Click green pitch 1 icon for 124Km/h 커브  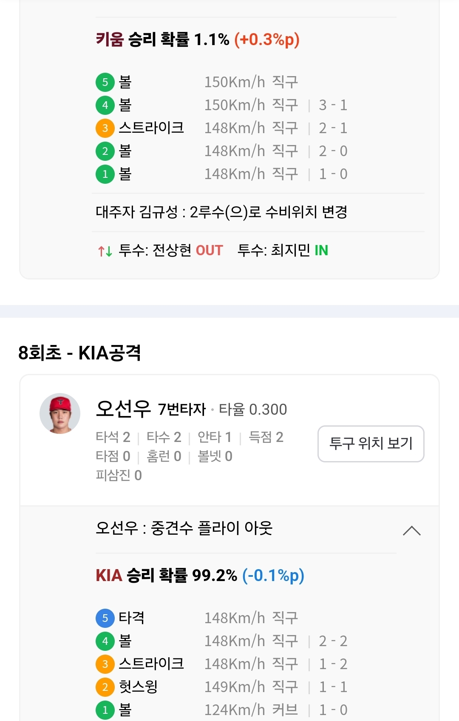tap(105, 710)
